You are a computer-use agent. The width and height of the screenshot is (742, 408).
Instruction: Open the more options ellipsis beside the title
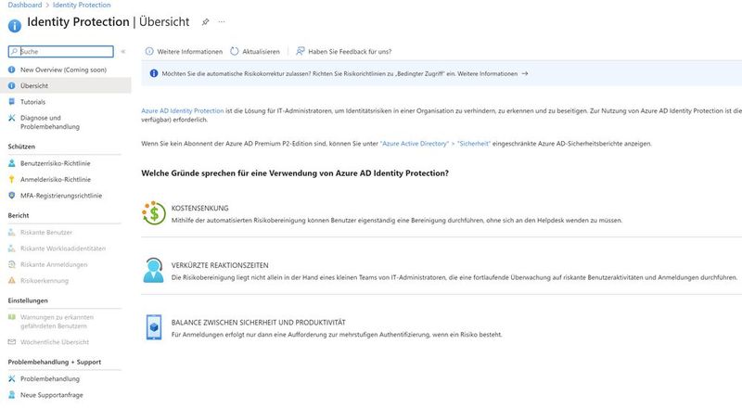pos(222,21)
